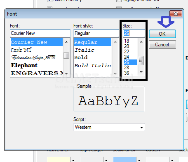The image size is (188, 162).
Task: Select Courier New in font list
Action: (37, 42)
